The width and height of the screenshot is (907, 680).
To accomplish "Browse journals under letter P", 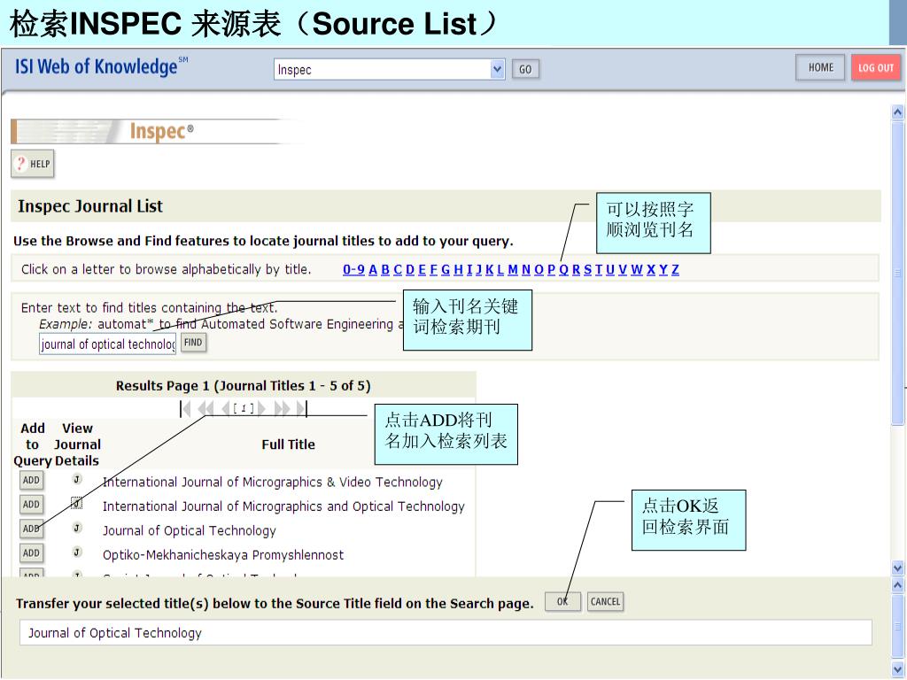I will pyautogui.click(x=551, y=269).
